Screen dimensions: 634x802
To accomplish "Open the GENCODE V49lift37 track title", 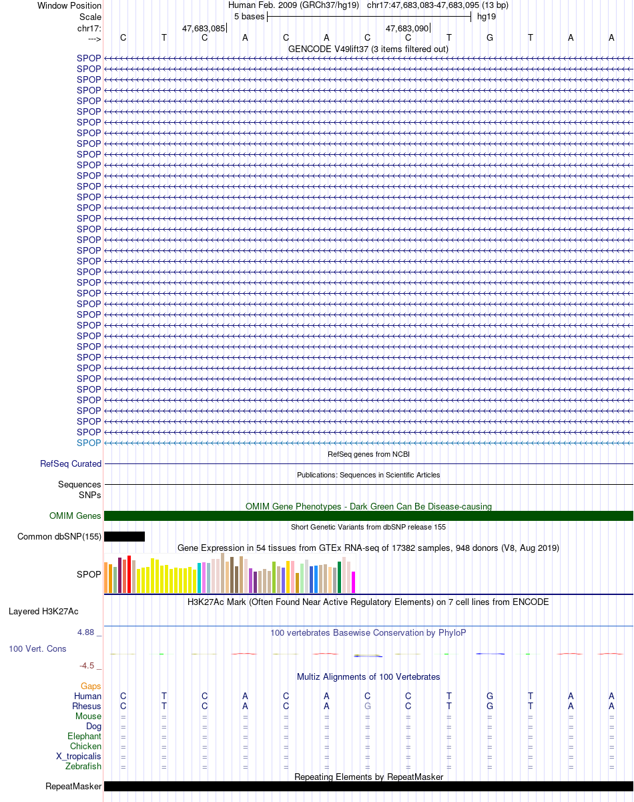I will coord(368,49).
